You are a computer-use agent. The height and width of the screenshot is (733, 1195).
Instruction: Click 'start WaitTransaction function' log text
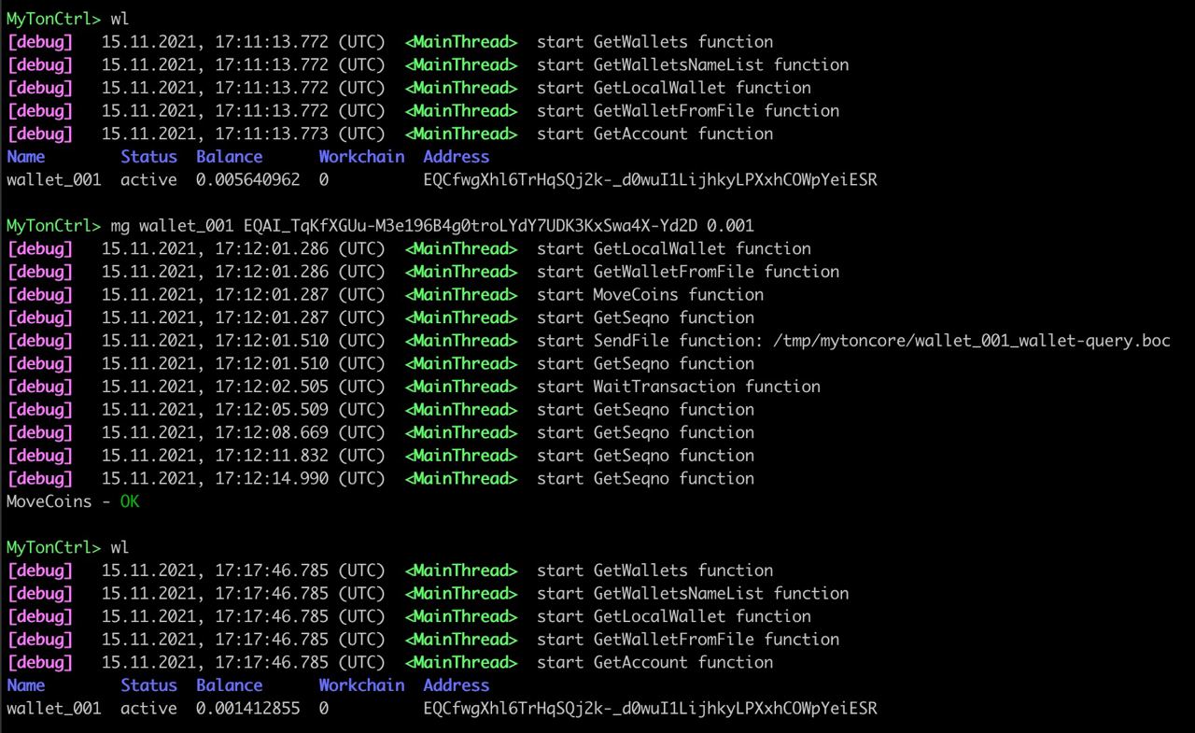[679, 386]
